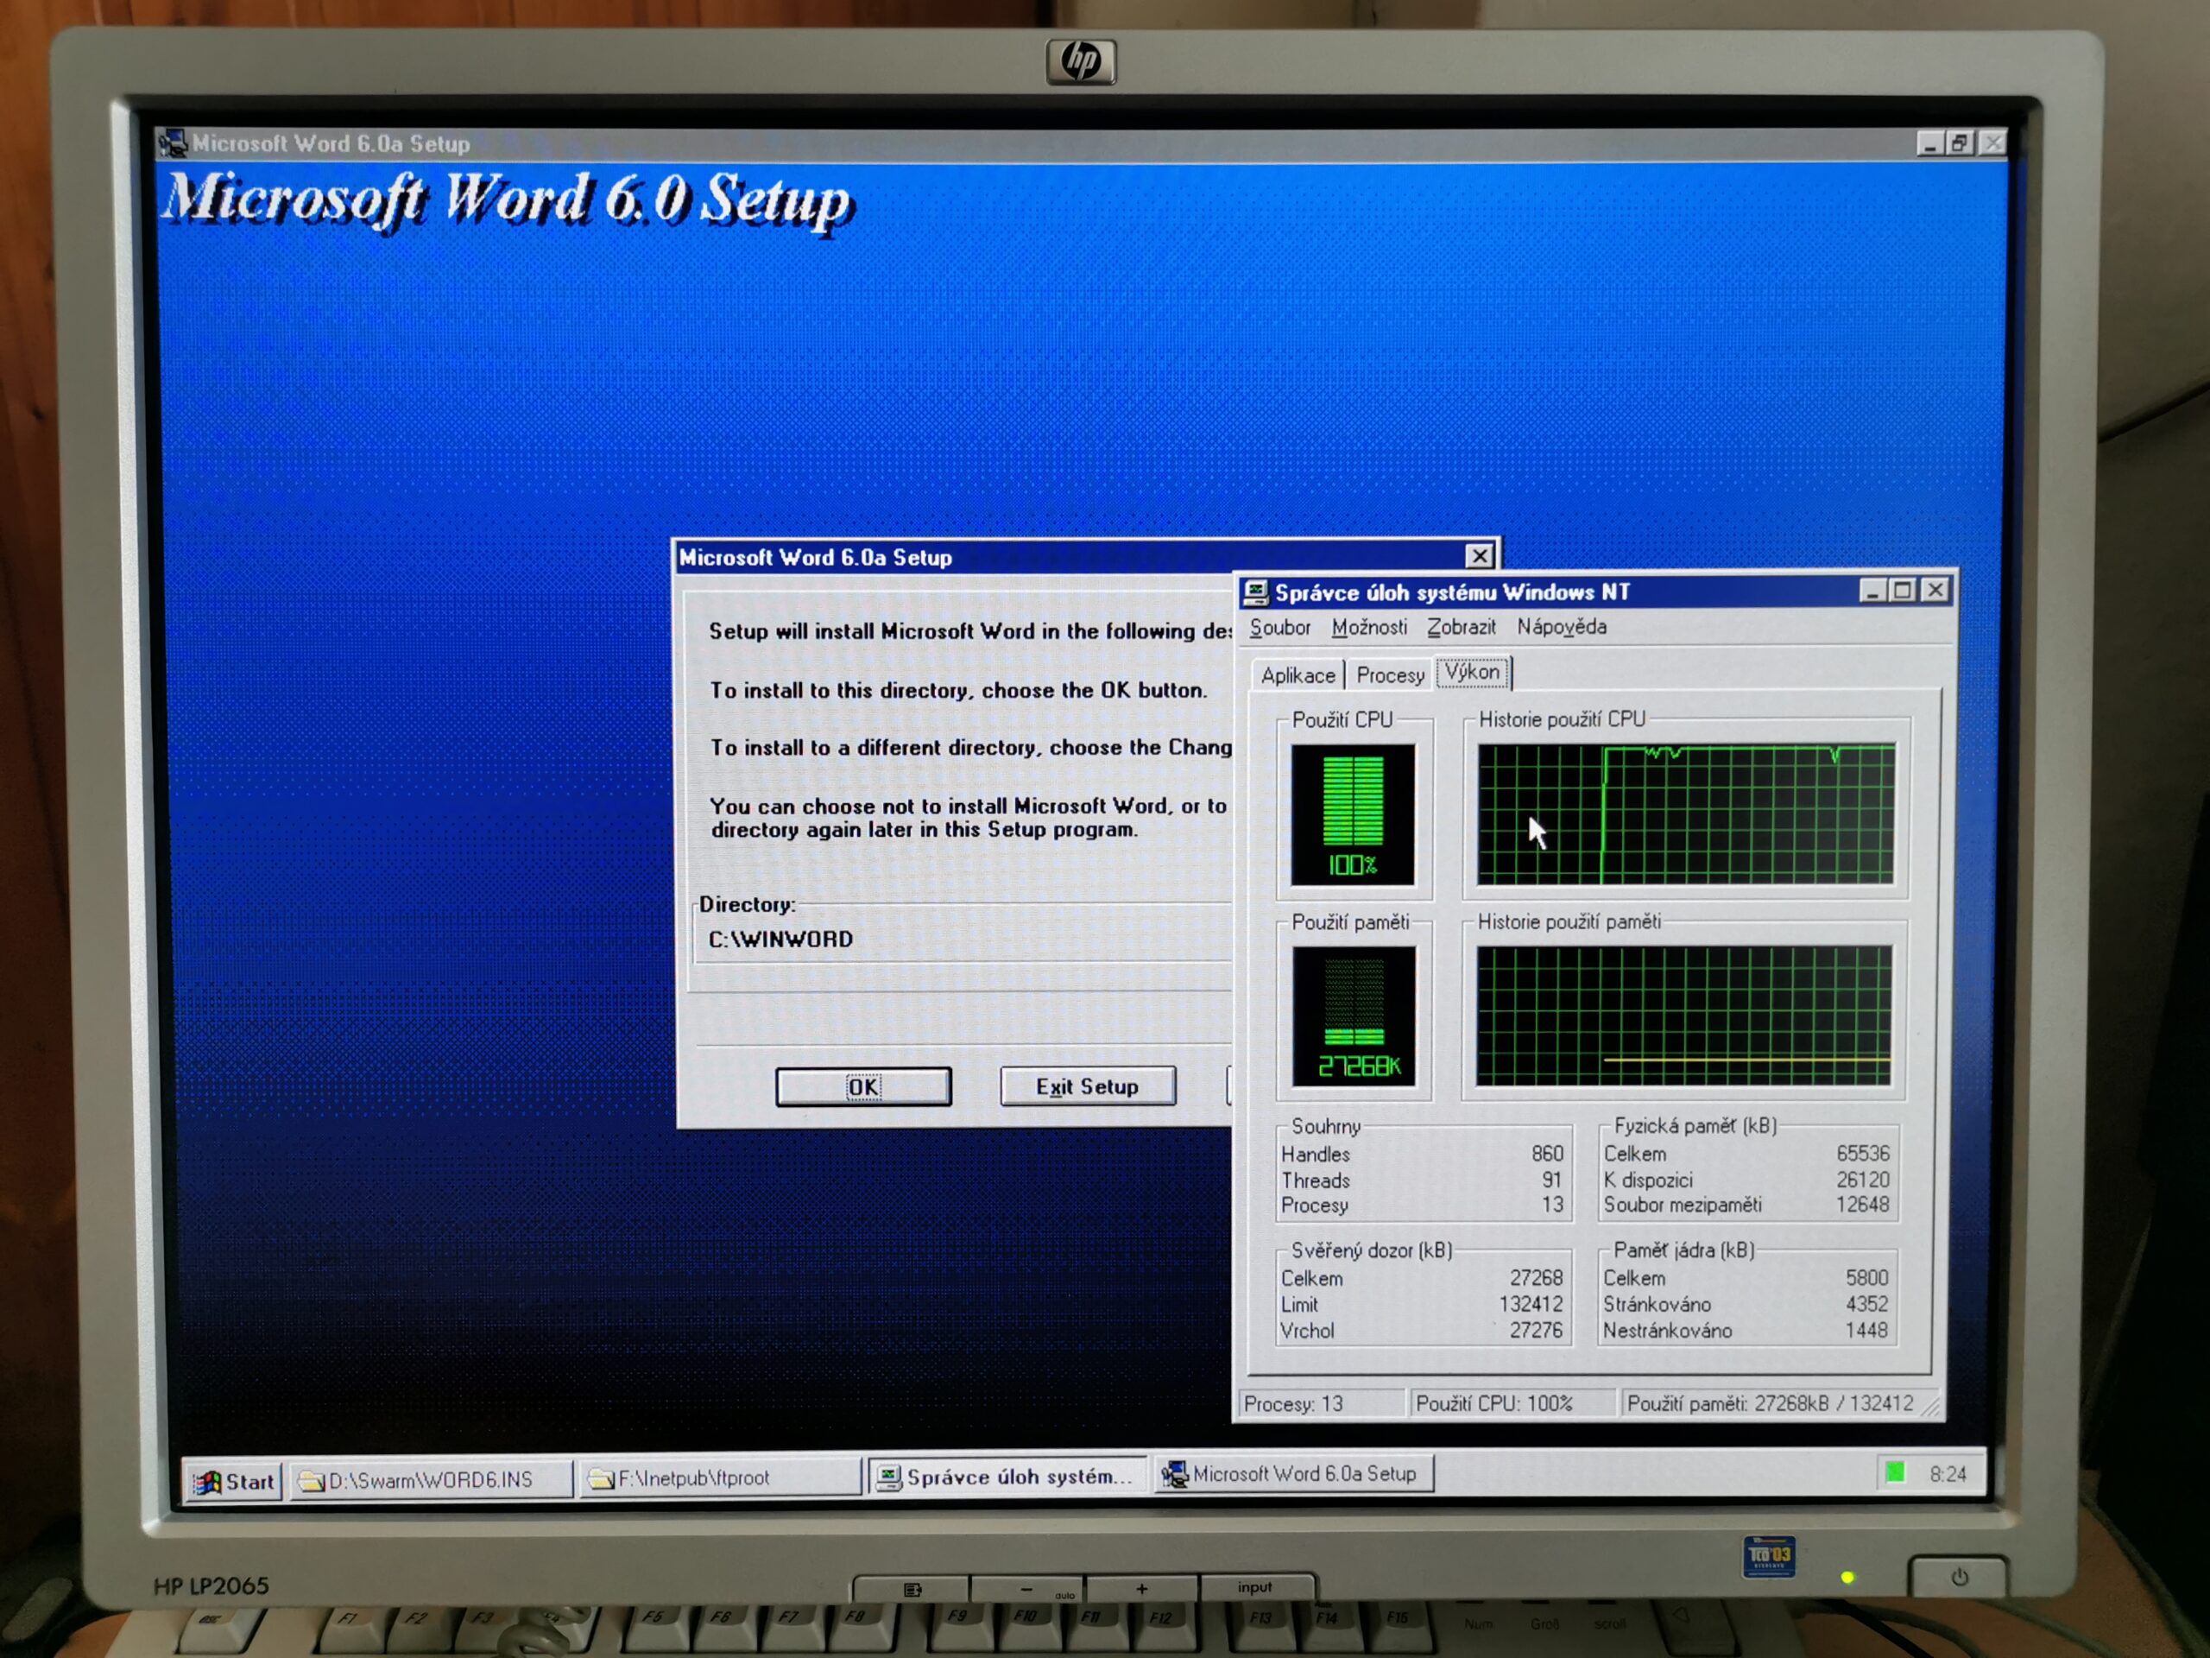The height and width of the screenshot is (1658, 2210).
Task: Select the Výkon tab
Action: [x=1473, y=673]
